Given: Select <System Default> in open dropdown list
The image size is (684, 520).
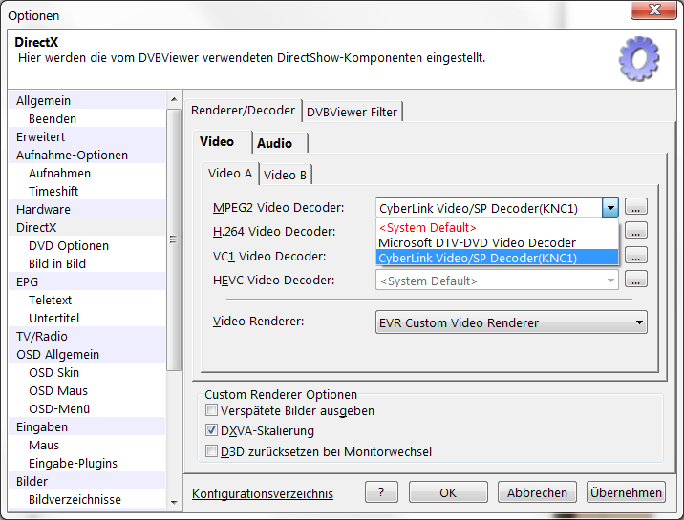Looking at the screenshot, I should click(497, 227).
